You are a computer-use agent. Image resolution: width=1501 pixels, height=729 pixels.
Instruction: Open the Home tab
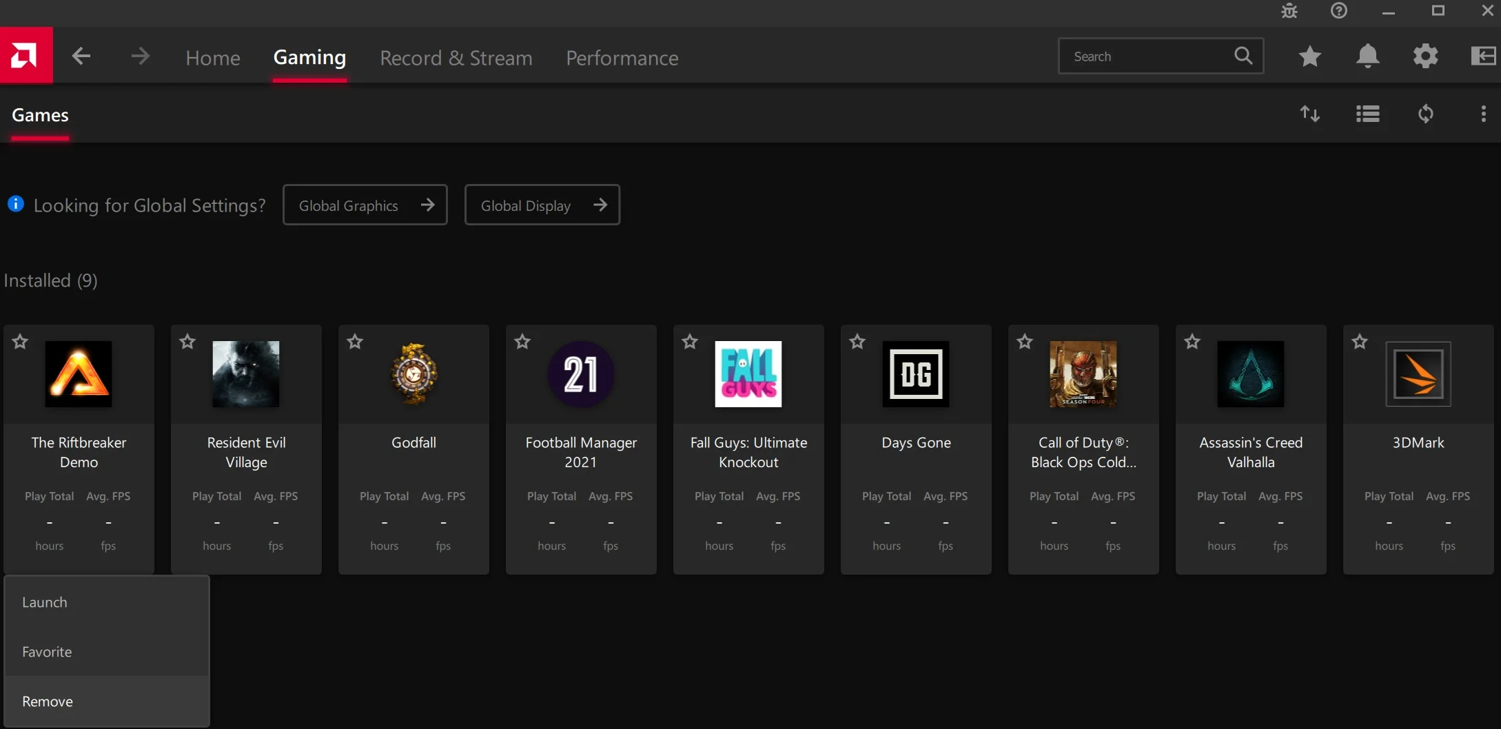click(213, 58)
